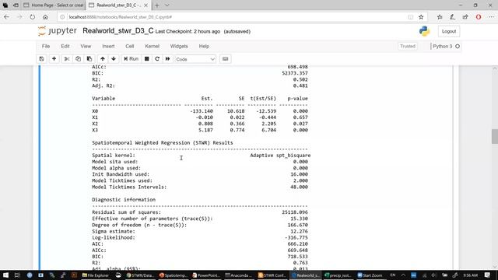Open the Cell menu
The height and width of the screenshot is (280, 498).
click(x=130, y=47)
